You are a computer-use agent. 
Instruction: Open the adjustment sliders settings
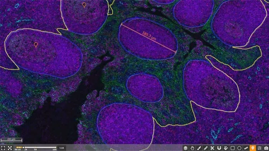(259, 148)
